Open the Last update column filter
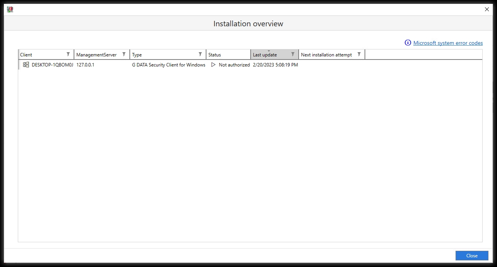The height and width of the screenshot is (267, 497). coord(293,54)
